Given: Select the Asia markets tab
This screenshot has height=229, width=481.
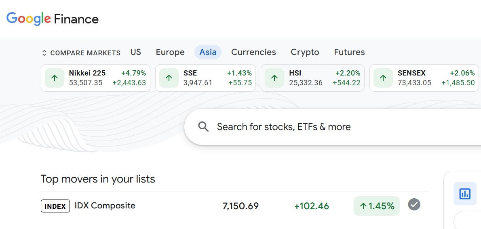Looking at the screenshot, I should coord(208,52).
